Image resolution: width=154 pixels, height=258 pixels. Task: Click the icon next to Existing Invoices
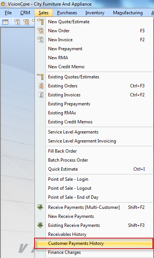click(x=41, y=95)
